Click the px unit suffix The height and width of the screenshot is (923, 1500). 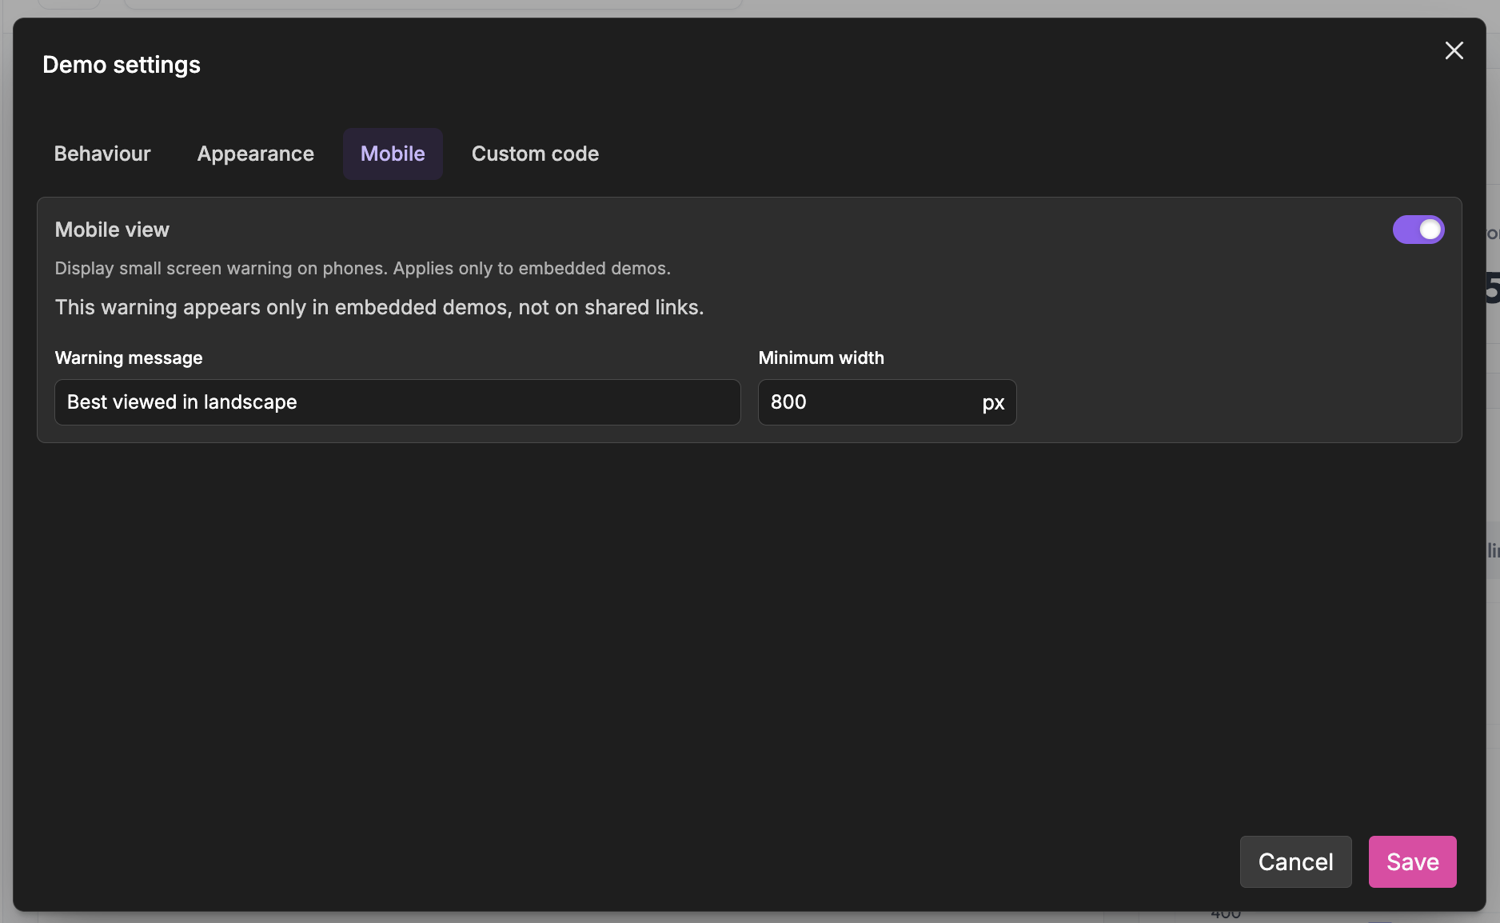993,403
